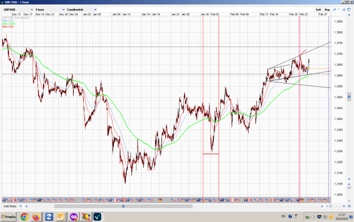Click the Feb 27 date label

(323, 14)
